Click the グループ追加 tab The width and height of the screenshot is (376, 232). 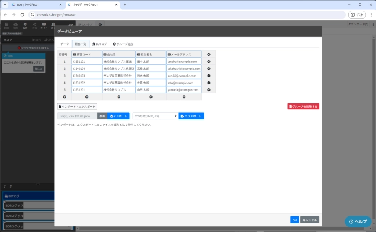coord(123,44)
